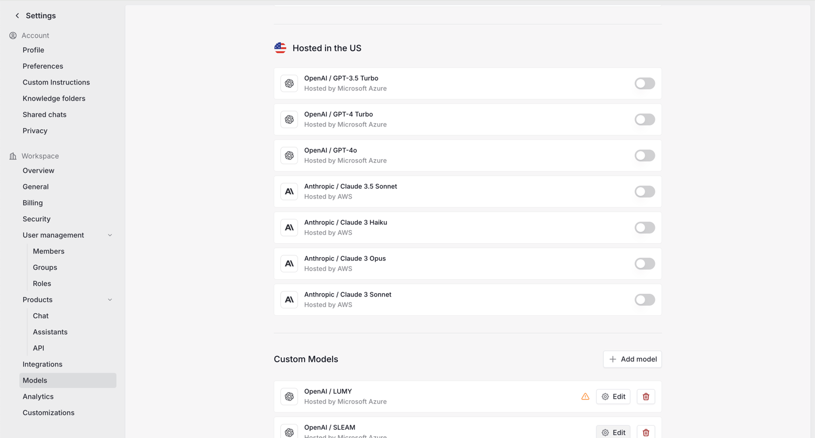Switch on Claude 3 Haiku
This screenshot has height=438, width=815.
click(x=645, y=228)
